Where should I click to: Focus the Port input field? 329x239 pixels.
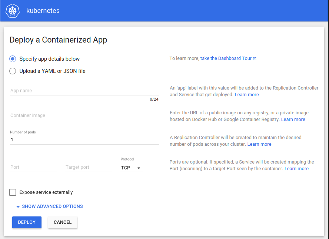[x=33, y=167]
